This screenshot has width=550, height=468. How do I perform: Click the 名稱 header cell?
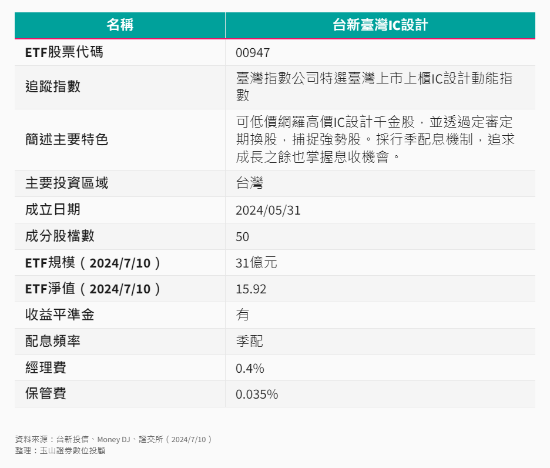[120, 25]
